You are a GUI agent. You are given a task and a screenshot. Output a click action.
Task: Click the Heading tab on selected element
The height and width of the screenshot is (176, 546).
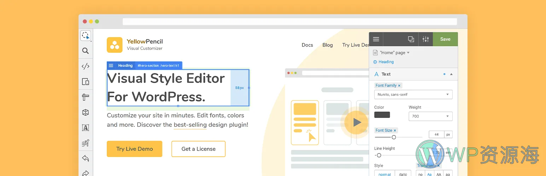[125, 65]
